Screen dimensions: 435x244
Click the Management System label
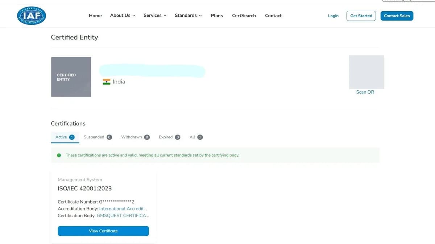(80, 180)
